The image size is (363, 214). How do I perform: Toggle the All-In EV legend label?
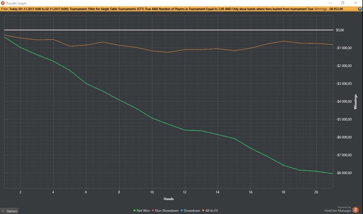click(212, 210)
